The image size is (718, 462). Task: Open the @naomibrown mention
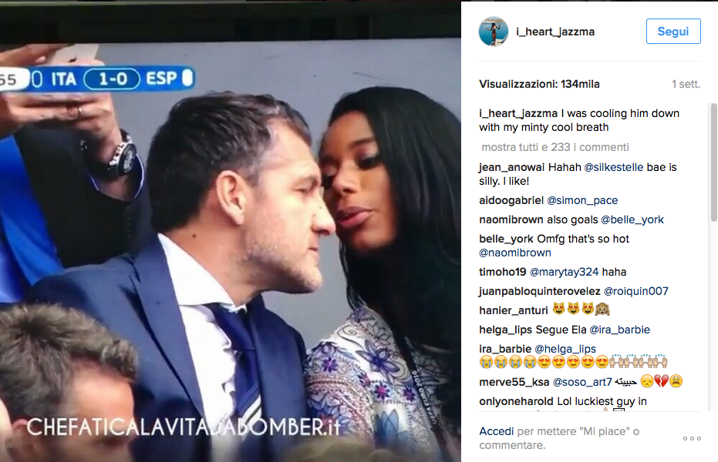click(515, 253)
